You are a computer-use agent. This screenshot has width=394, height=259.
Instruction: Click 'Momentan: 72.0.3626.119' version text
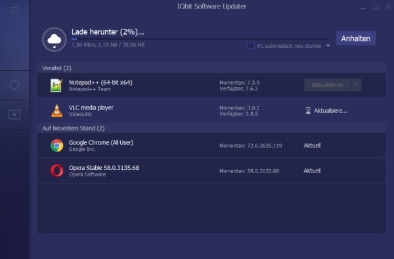[x=251, y=146]
